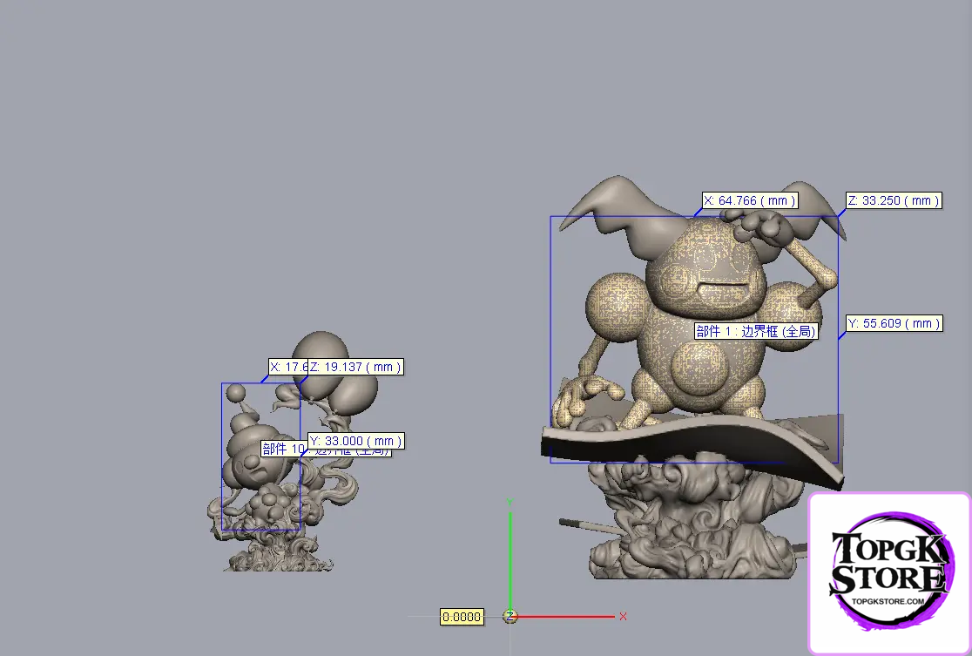Select the red X axis line
Image resolution: width=972 pixels, height=656 pixels.
click(566, 617)
